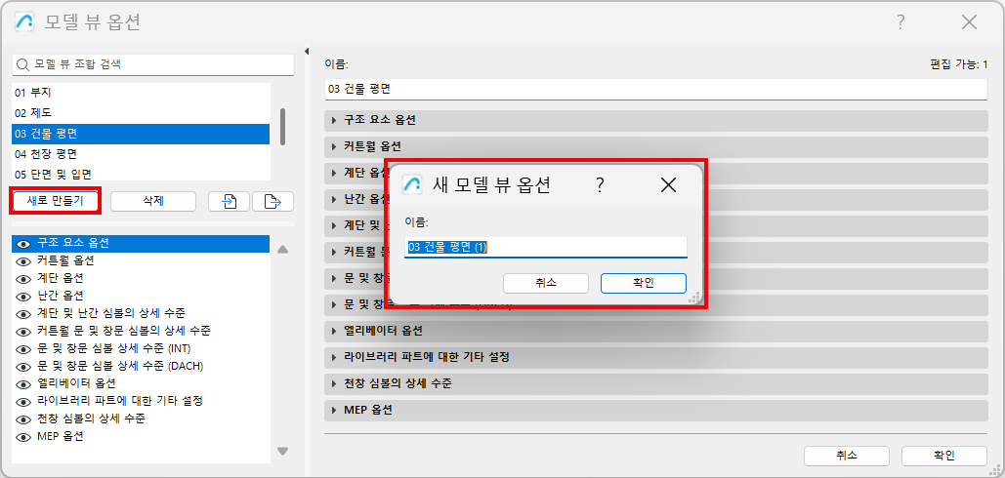Image resolution: width=1005 pixels, height=478 pixels.
Task: Click the help question mark in main dialog
Action: click(x=900, y=22)
